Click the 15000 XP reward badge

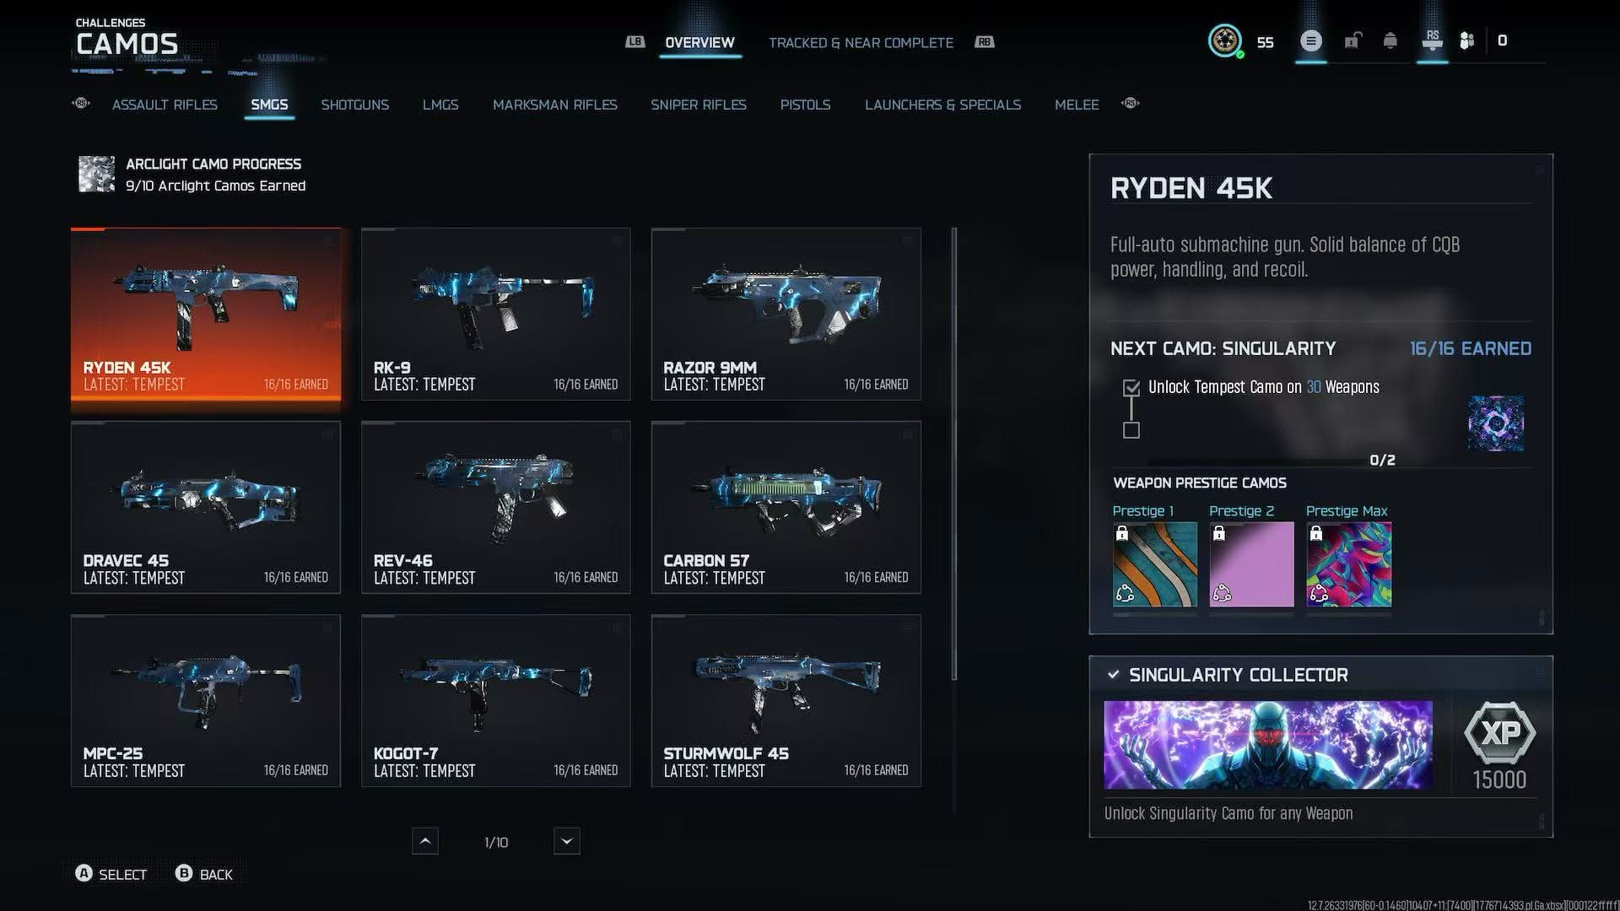(x=1499, y=746)
